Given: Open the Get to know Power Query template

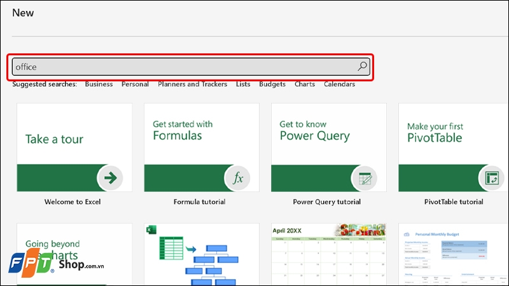Looking at the screenshot, I should click(329, 147).
